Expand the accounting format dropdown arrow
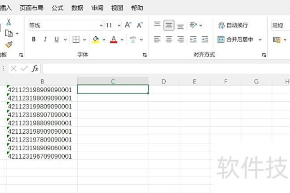 click(285, 40)
